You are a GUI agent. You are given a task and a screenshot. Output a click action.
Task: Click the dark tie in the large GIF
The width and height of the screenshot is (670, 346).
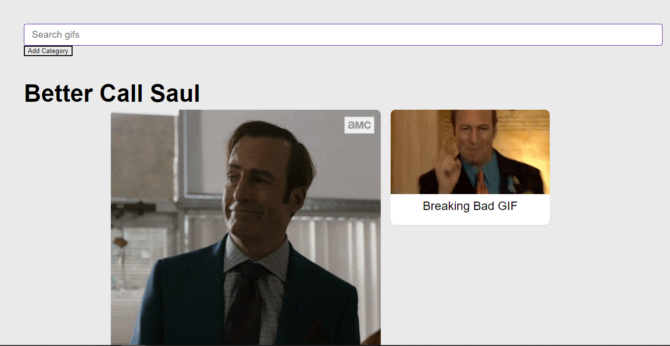click(x=248, y=304)
